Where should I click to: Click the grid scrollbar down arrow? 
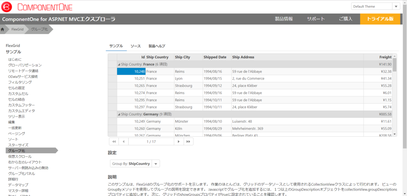pyautogui.click(x=395, y=134)
